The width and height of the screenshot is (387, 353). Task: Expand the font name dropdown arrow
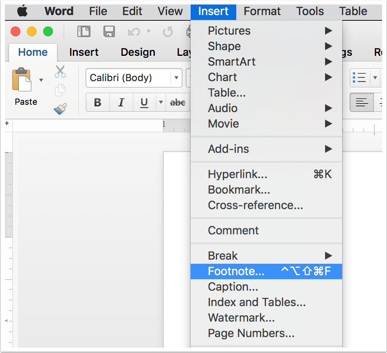176,78
